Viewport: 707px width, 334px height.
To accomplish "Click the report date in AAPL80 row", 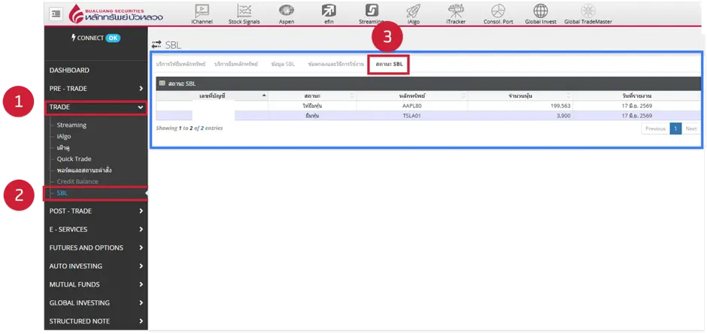I will click(637, 106).
